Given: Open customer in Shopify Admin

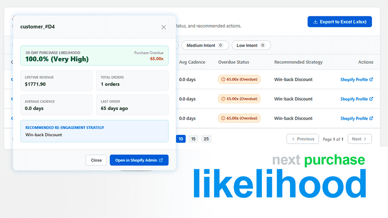Looking at the screenshot, I should pyautogui.click(x=139, y=160).
